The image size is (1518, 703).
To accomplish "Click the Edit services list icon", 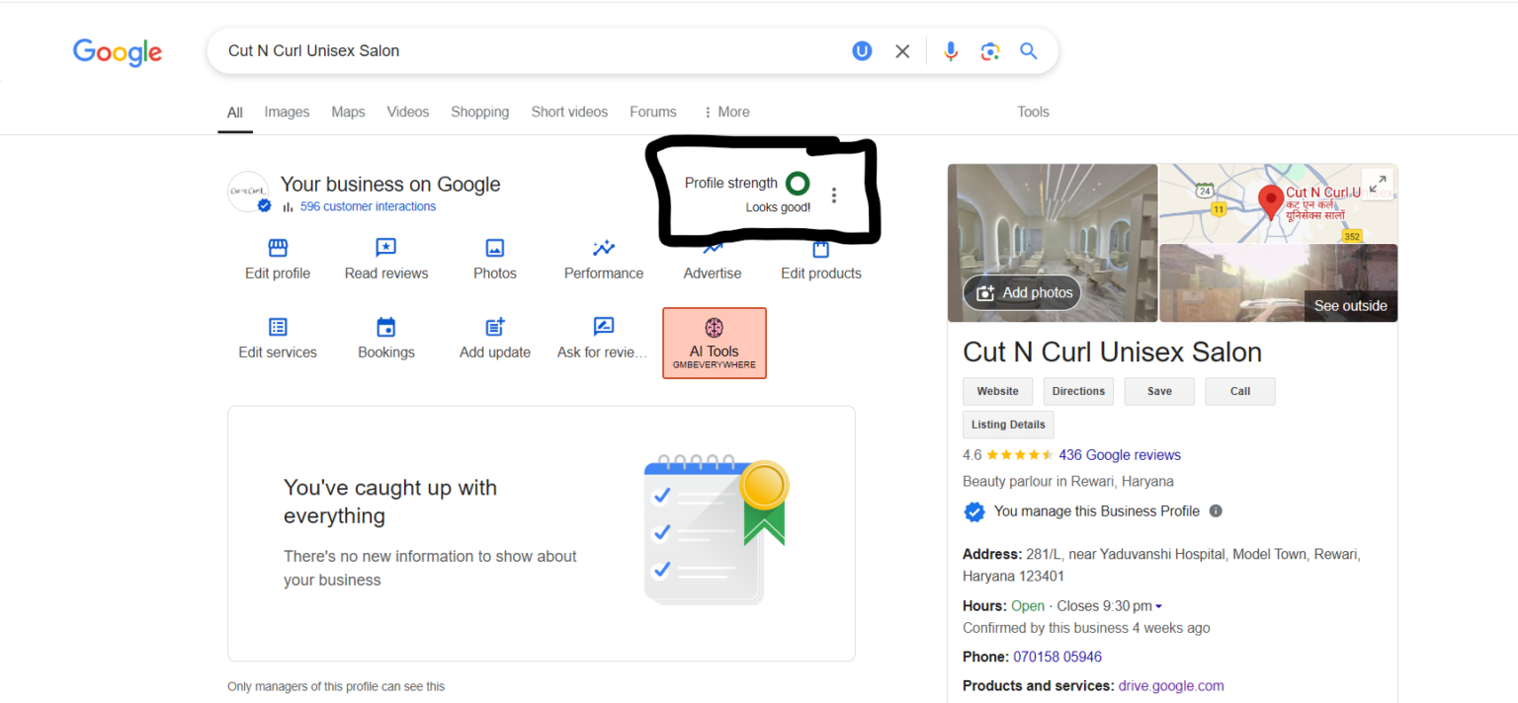I will [278, 327].
